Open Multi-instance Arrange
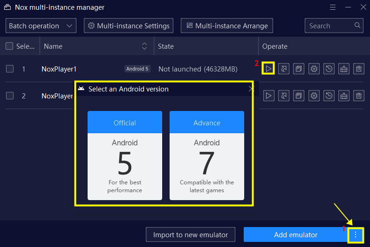The width and height of the screenshot is (370, 247). tap(227, 26)
